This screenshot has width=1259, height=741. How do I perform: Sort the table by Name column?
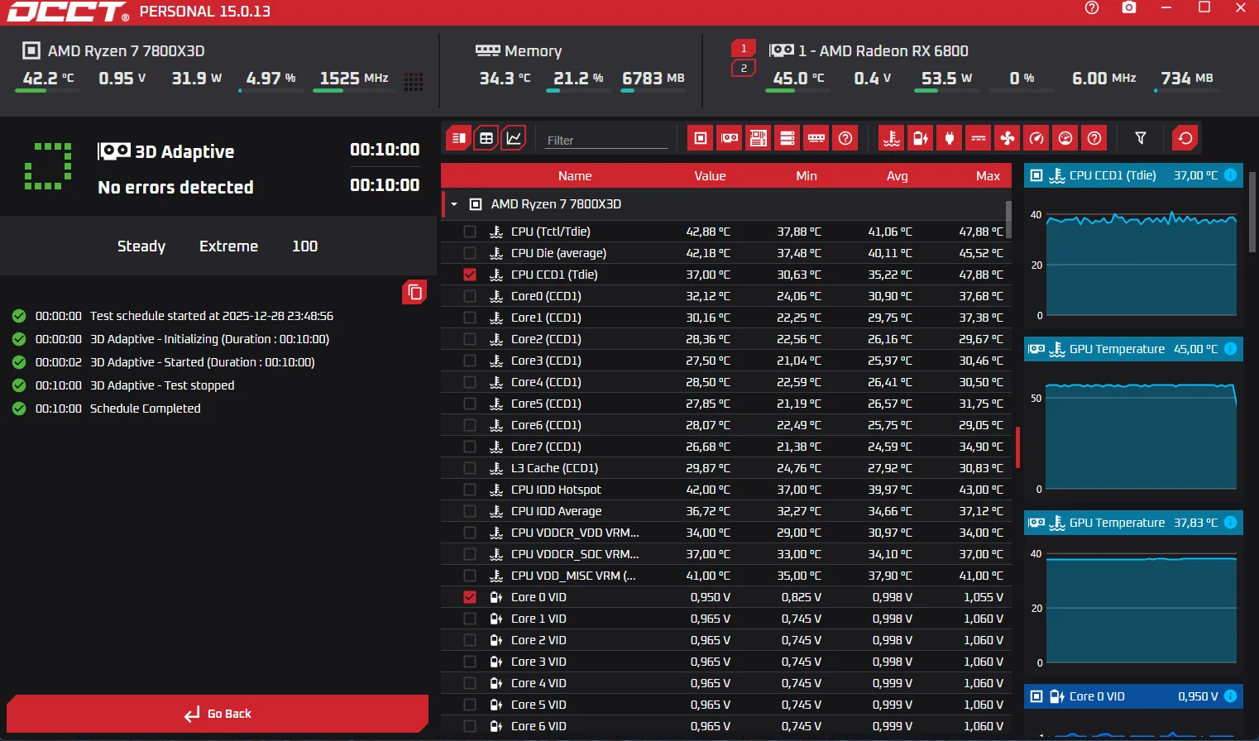point(575,176)
